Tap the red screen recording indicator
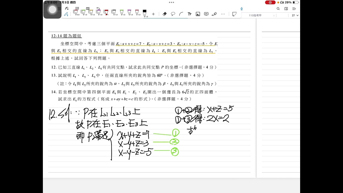 270,2
